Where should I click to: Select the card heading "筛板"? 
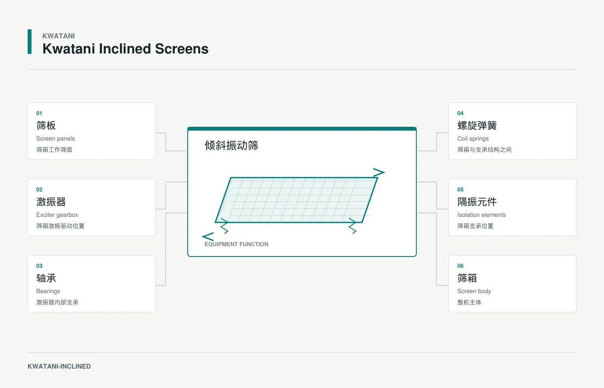pyautogui.click(x=46, y=125)
